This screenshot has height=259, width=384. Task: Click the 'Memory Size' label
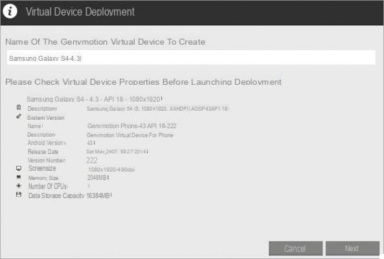43,178
